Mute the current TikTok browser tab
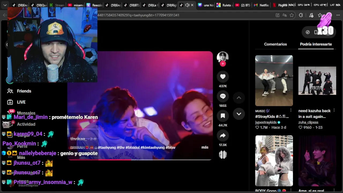This screenshot has height=193, width=343. [187, 5]
